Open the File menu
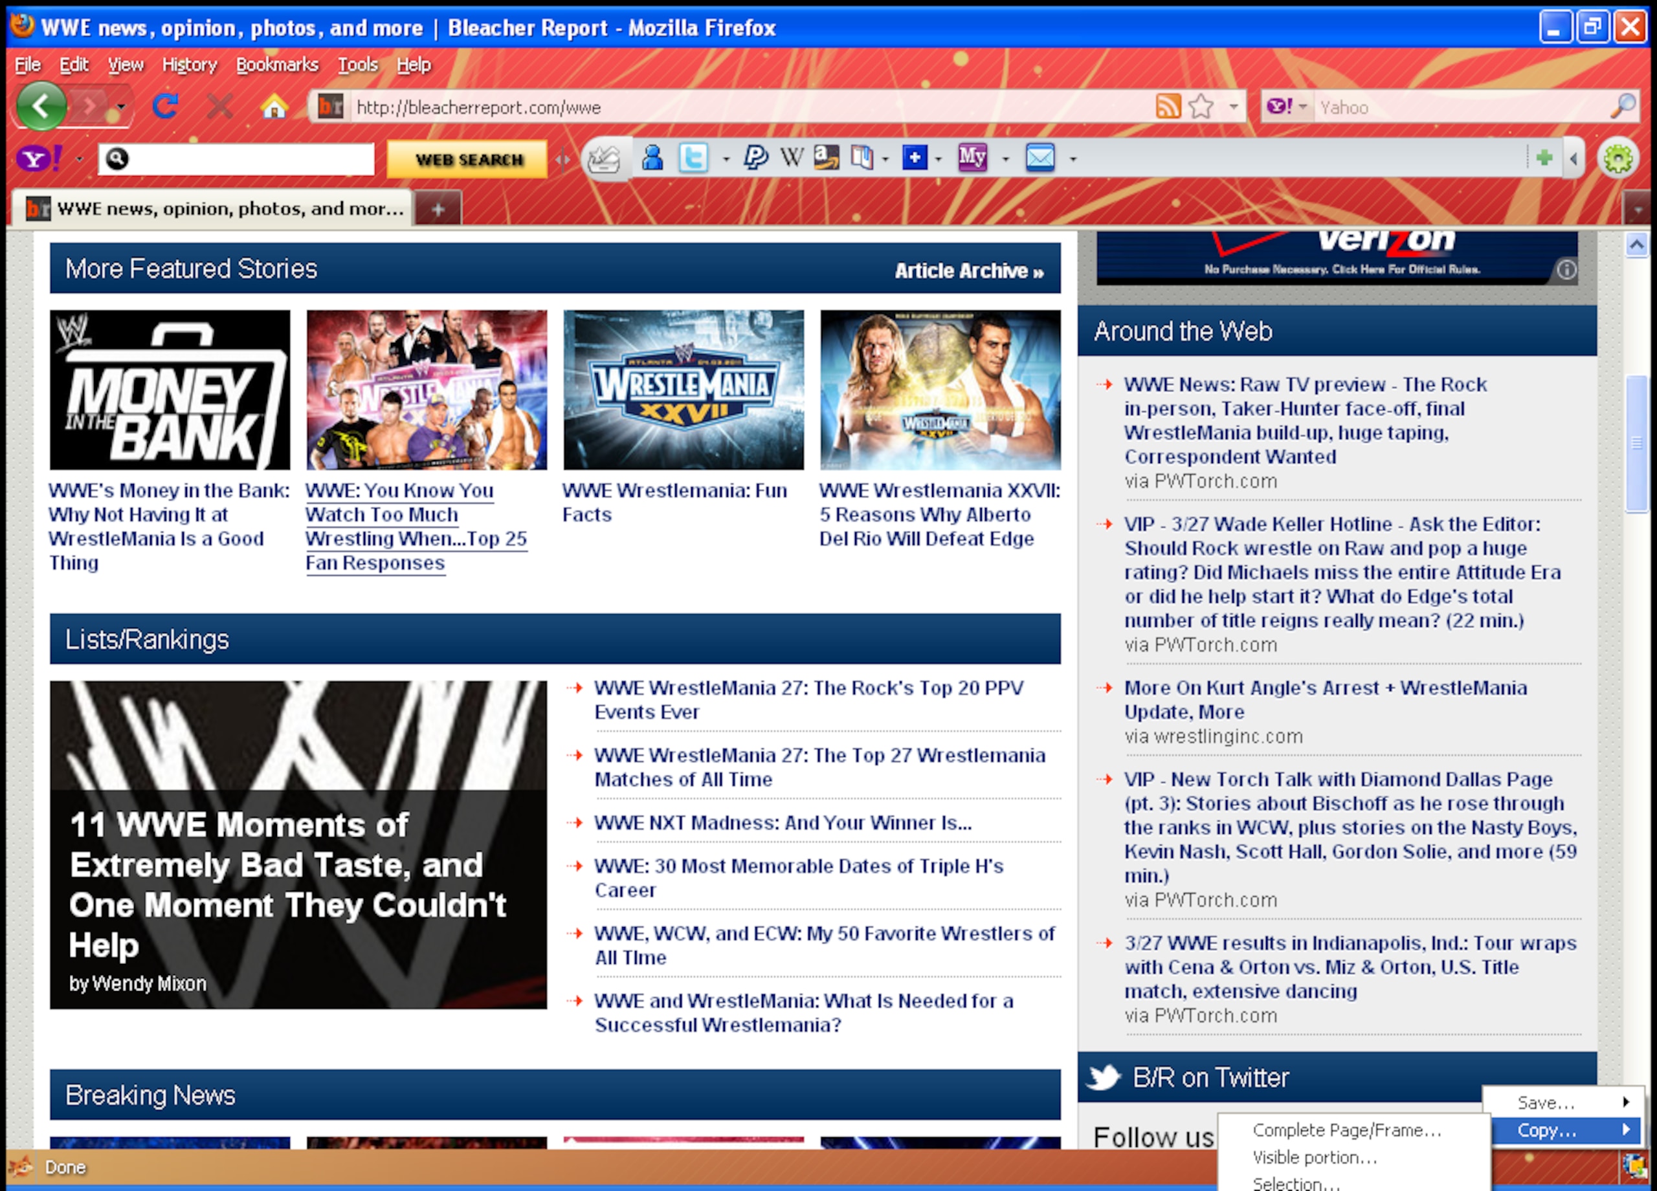 coord(28,65)
